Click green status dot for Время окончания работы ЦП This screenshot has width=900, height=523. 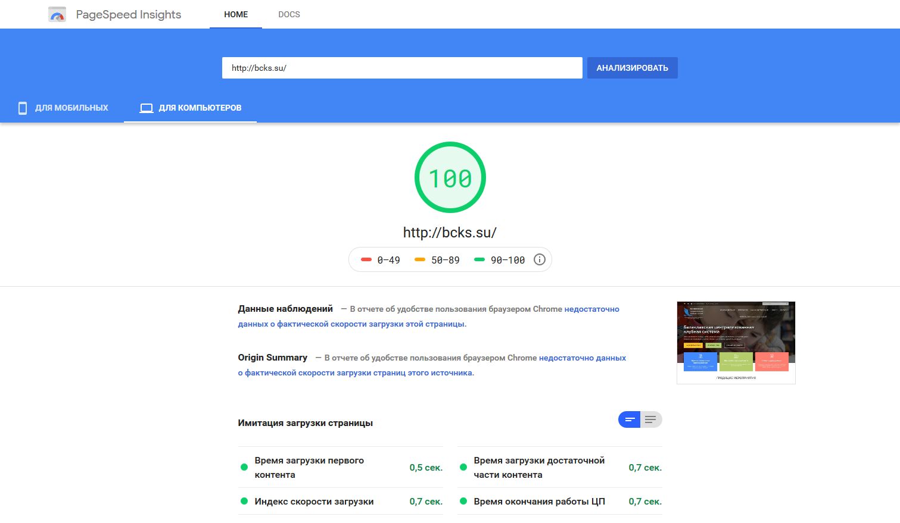click(463, 502)
